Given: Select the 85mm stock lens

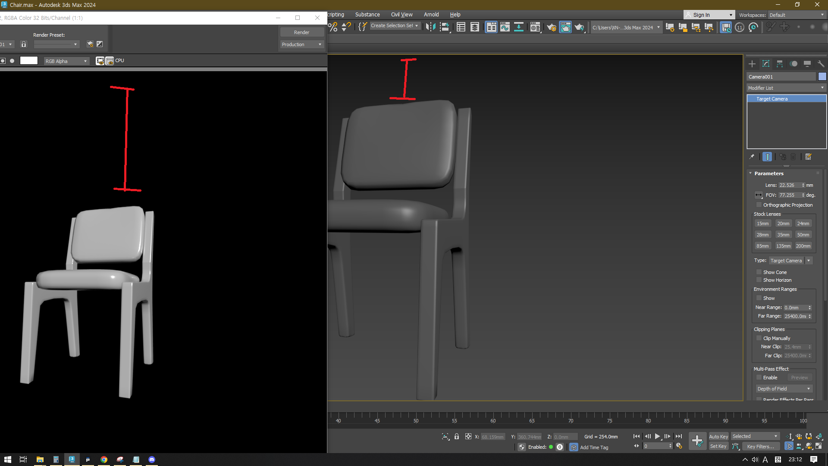Looking at the screenshot, I should (x=762, y=246).
